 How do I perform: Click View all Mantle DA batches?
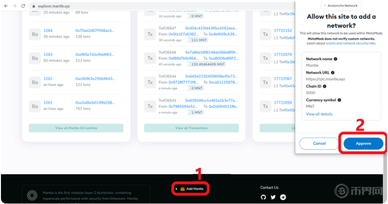[76, 128]
